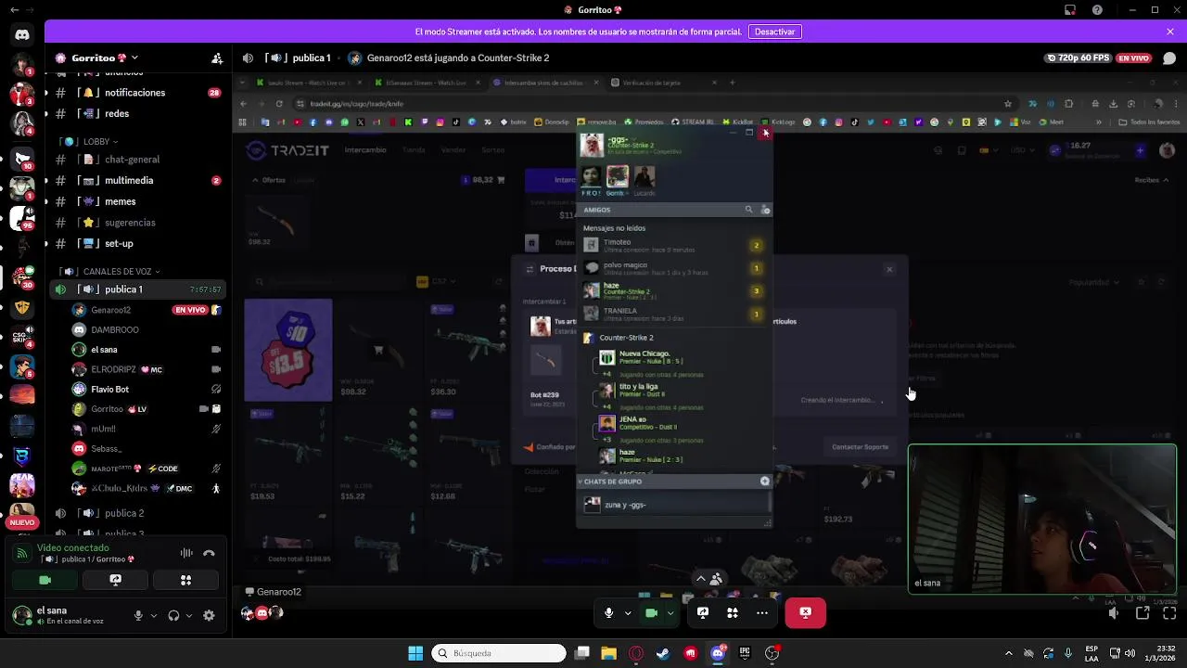Open Steam from the taskbar

tap(663, 653)
